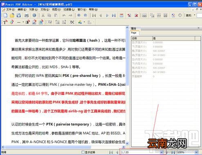The height and width of the screenshot is (155, 202).
Task: Click the Paste icon
Action: (56, 16)
